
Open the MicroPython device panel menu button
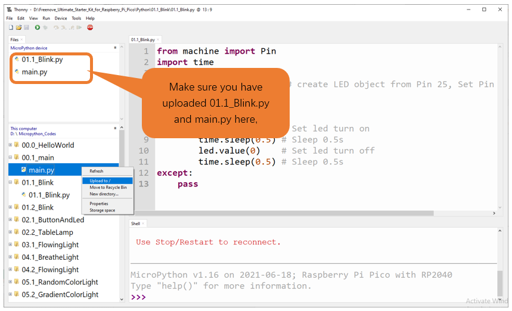tap(115, 48)
